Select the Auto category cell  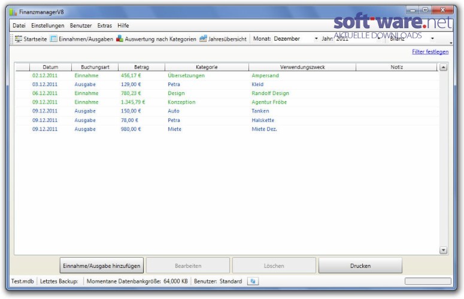click(x=174, y=111)
